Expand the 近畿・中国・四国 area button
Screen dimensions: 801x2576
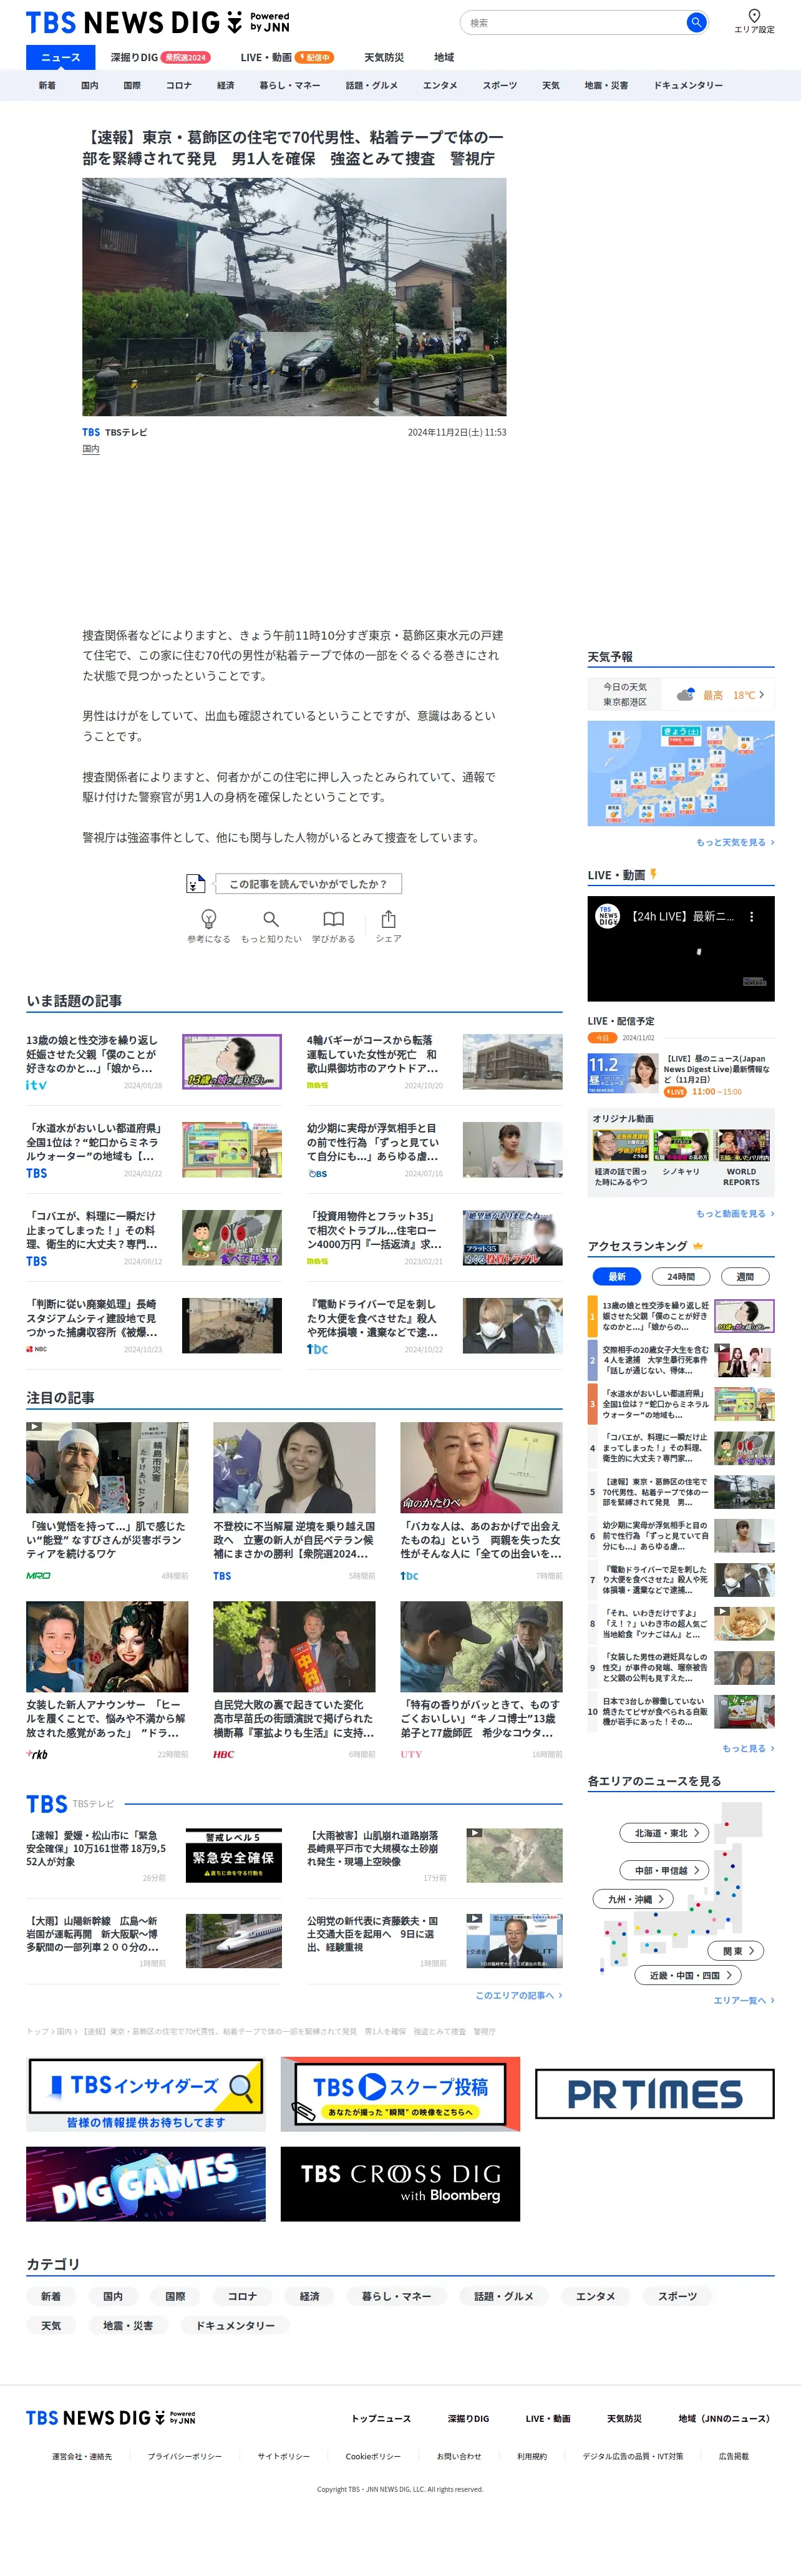coord(688,1975)
